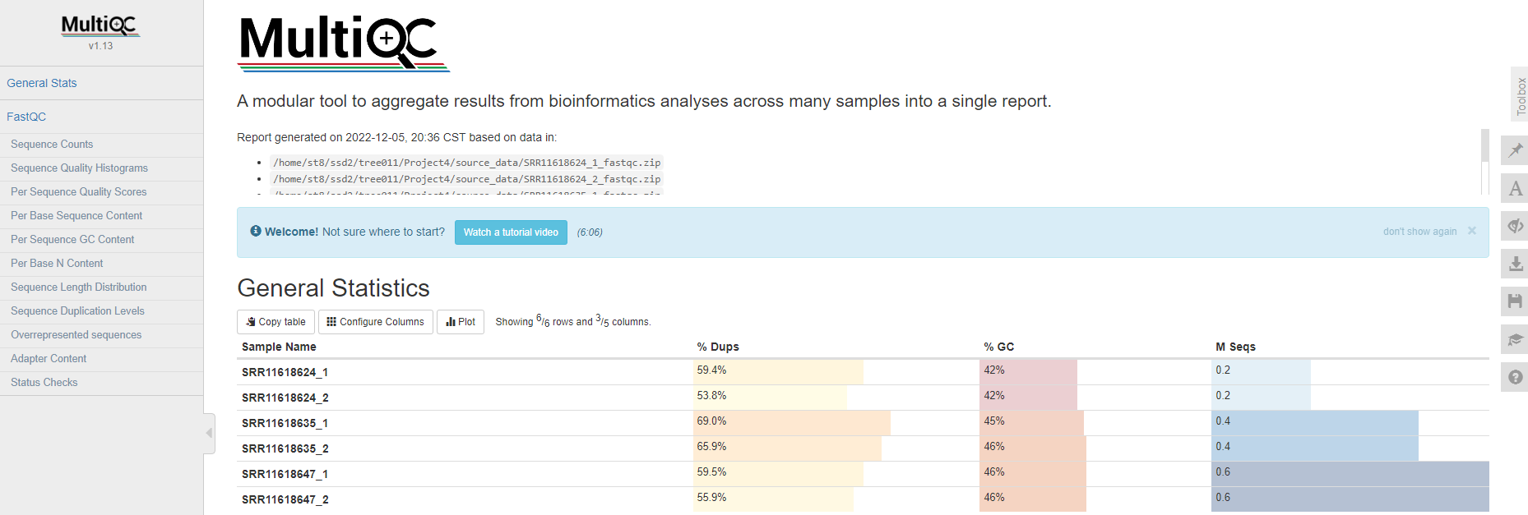Image resolution: width=1528 pixels, height=515 pixels.
Task: Go to General Stats section
Action: coord(42,83)
